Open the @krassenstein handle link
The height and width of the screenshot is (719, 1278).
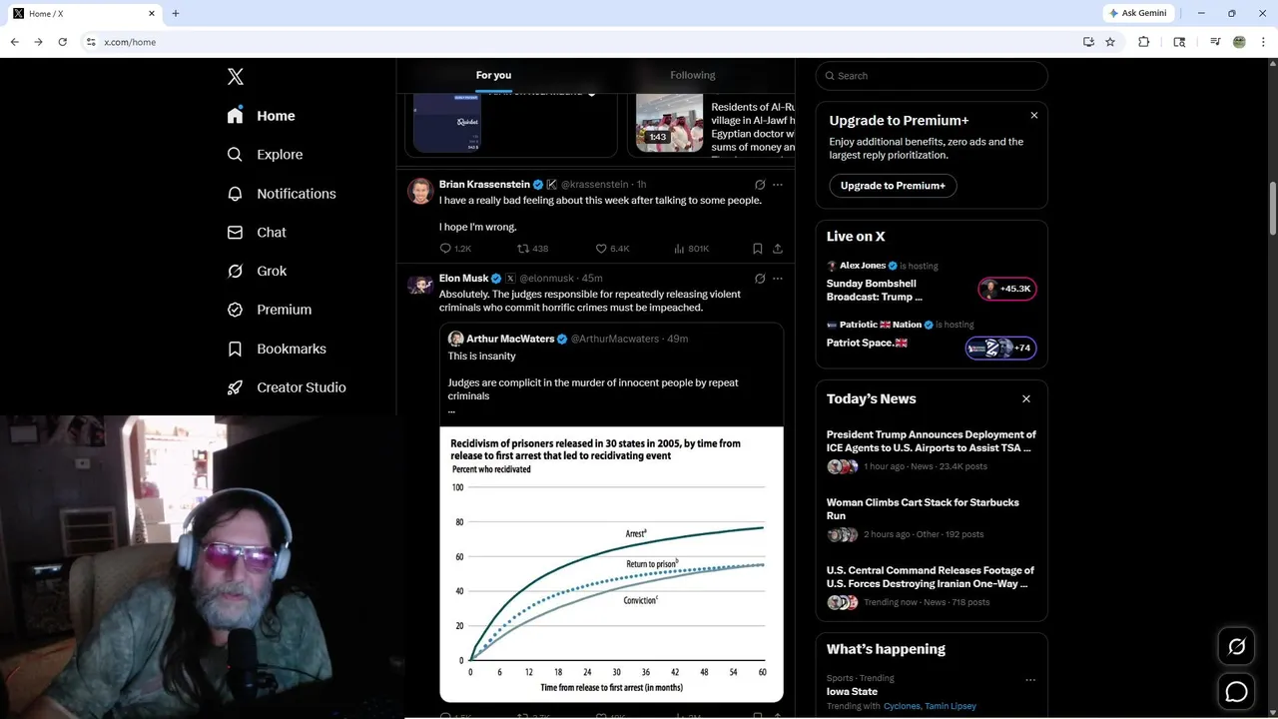pyautogui.click(x=595, y=185)
